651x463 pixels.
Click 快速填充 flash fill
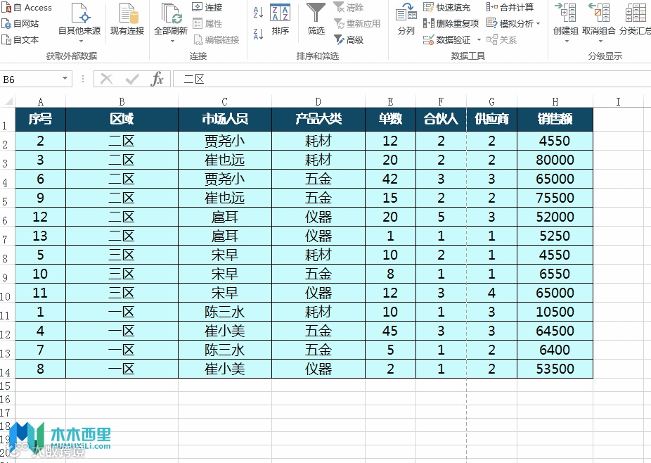[x=446, y=8]
